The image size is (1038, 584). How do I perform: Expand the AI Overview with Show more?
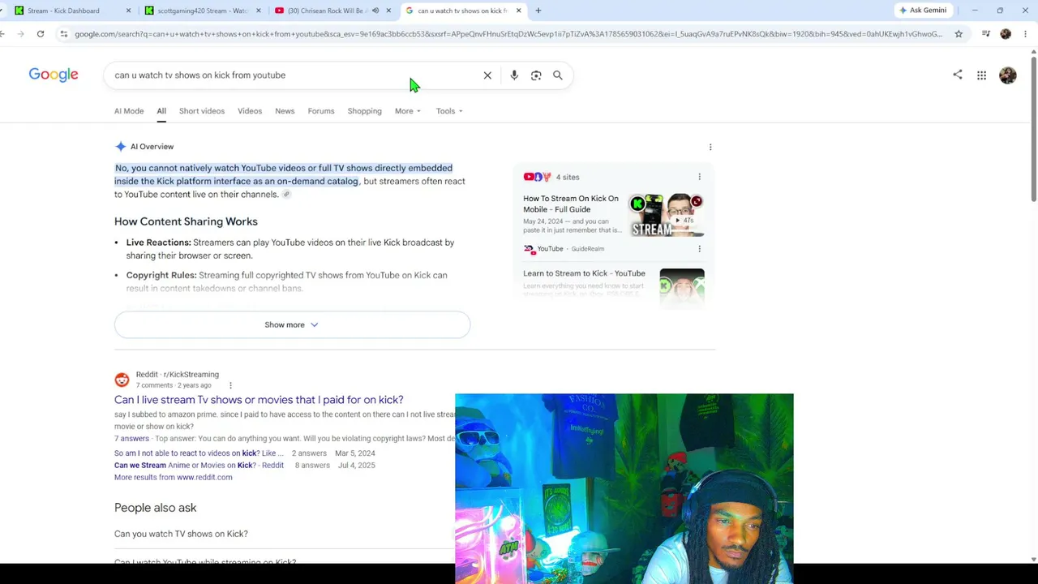[x=292, y=324]
